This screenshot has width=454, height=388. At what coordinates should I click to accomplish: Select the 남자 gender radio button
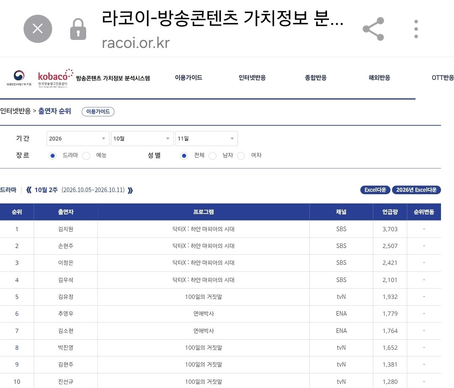(x=212, y=156)
